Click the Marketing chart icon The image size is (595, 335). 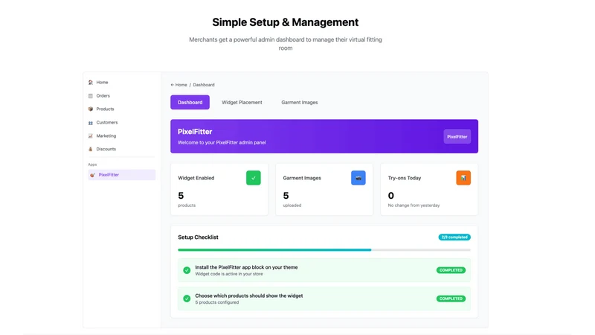[x=90, y=136]
